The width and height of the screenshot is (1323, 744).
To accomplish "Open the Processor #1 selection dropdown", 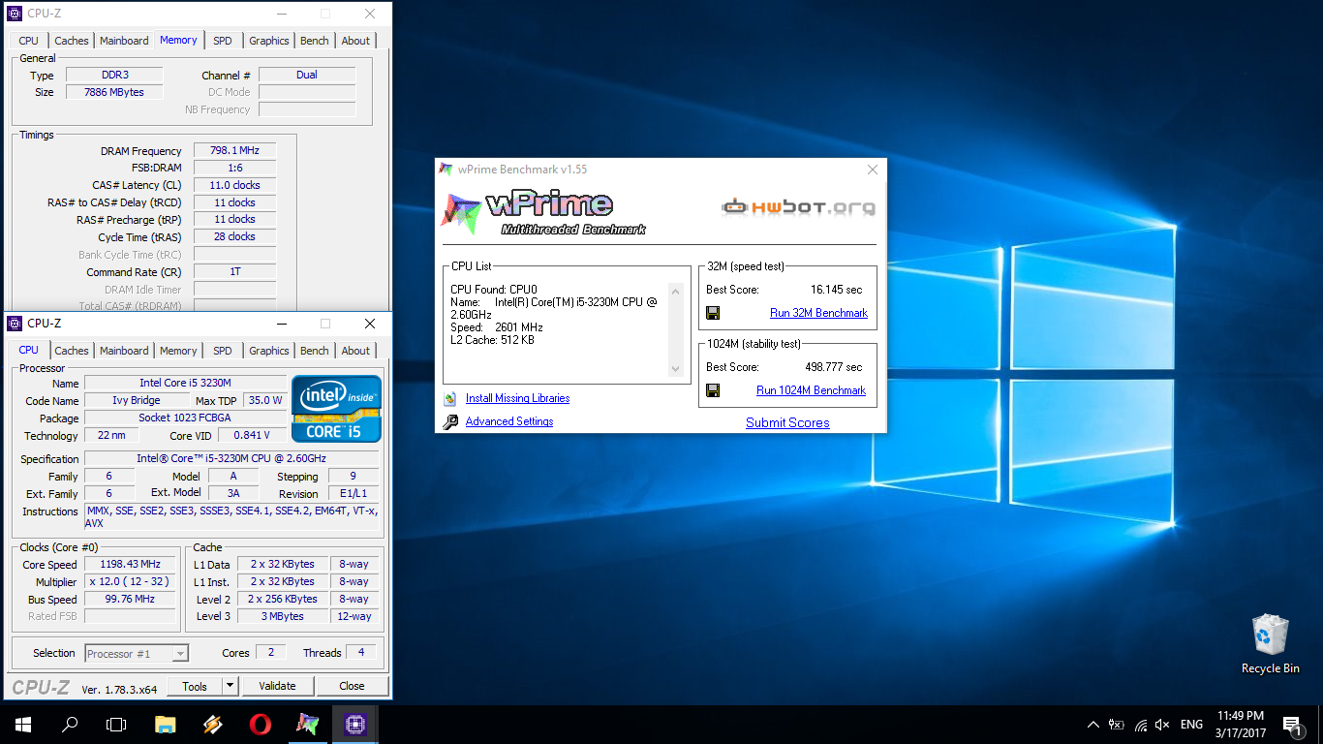I will coord(137,654).
